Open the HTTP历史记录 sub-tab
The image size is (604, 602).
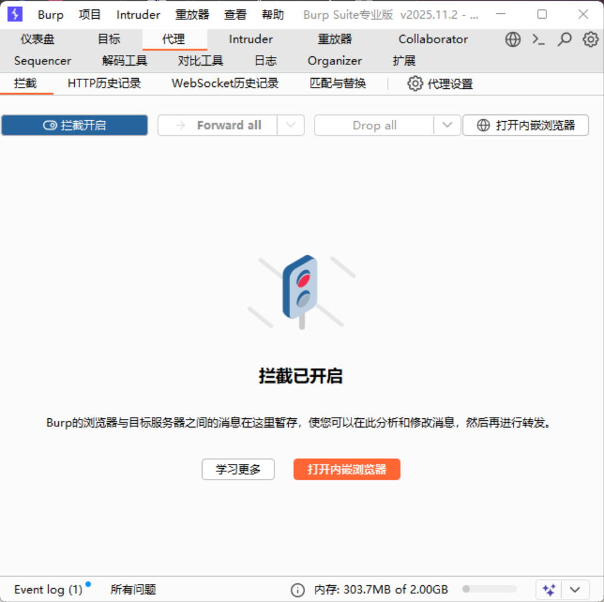coord(104,84)
